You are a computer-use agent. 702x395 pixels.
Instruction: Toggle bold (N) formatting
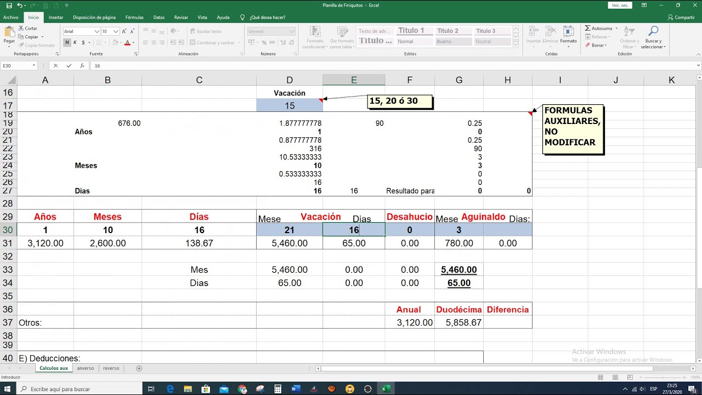click(x=68, y=42)
